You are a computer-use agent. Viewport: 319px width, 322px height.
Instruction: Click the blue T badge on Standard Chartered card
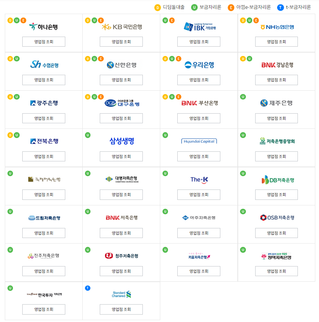[x=88, y=288]
